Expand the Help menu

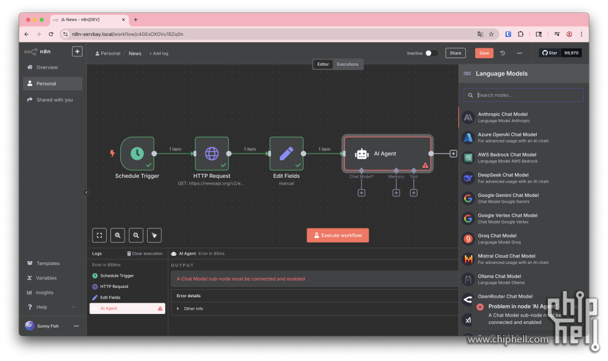[53, 307]
